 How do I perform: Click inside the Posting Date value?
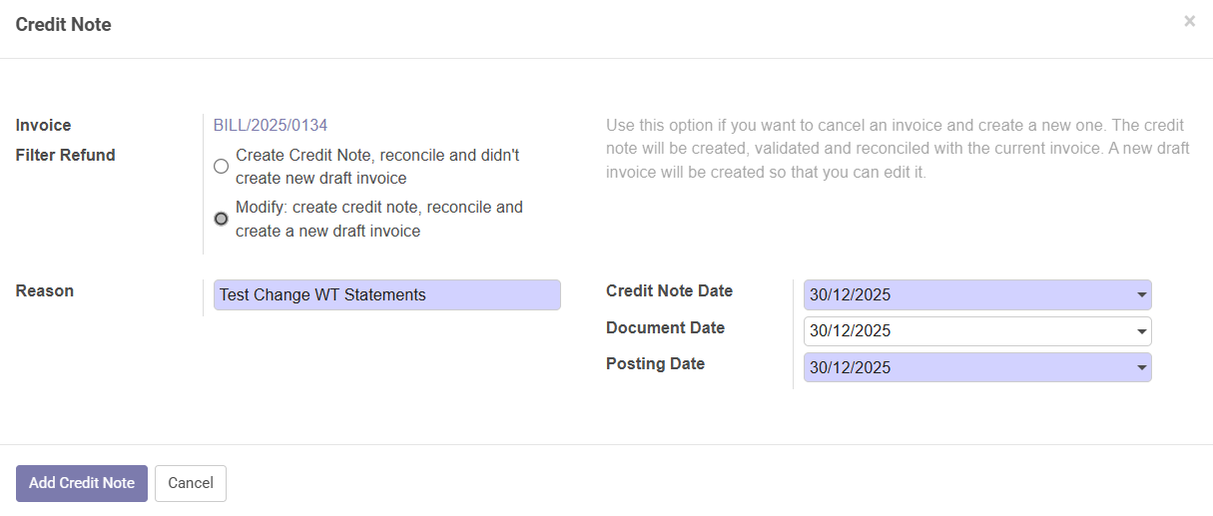point(958,367)
